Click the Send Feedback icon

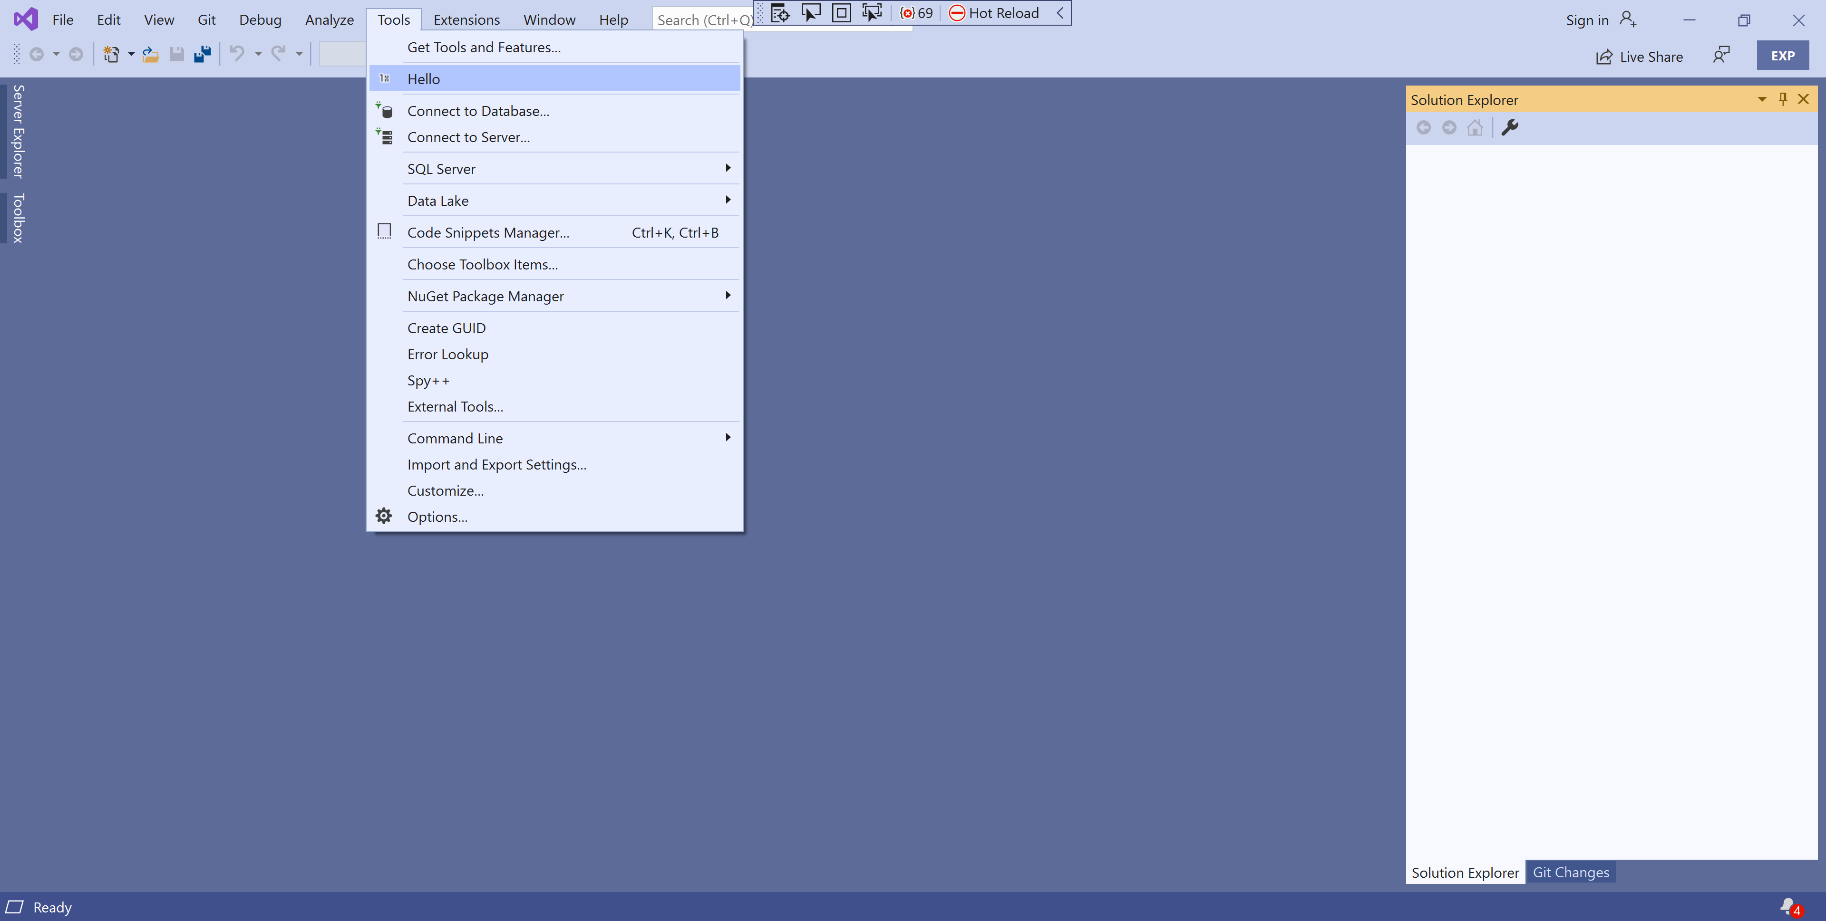pos(1721,55)
